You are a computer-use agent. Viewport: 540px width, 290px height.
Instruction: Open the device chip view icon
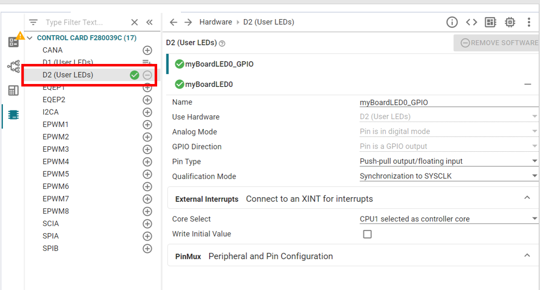point(510,23)
